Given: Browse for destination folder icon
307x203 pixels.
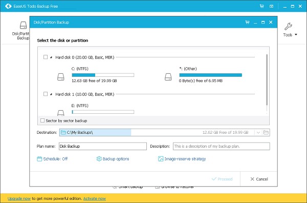Looking at the screenshot, I should (x=266, y=132).
